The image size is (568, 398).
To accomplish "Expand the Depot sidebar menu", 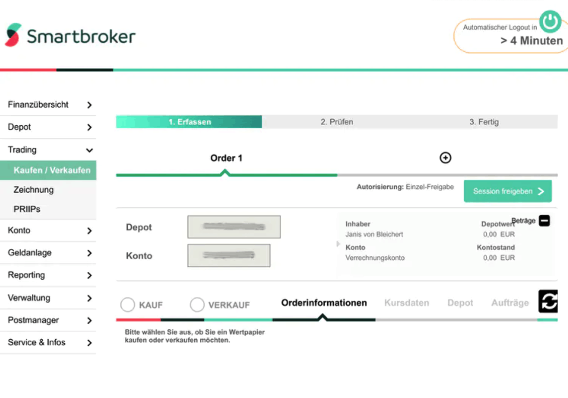I will pos(48,127).
